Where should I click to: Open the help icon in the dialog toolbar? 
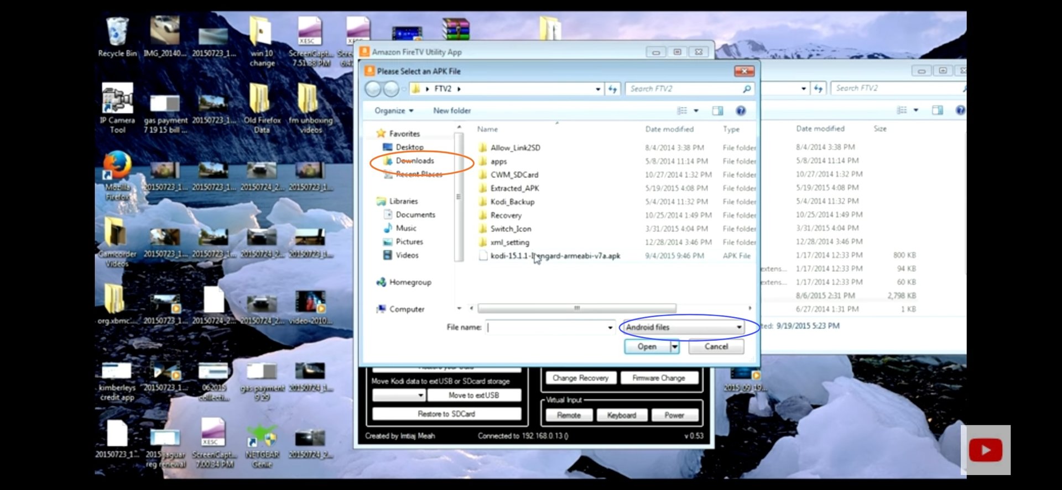[741, 110]
